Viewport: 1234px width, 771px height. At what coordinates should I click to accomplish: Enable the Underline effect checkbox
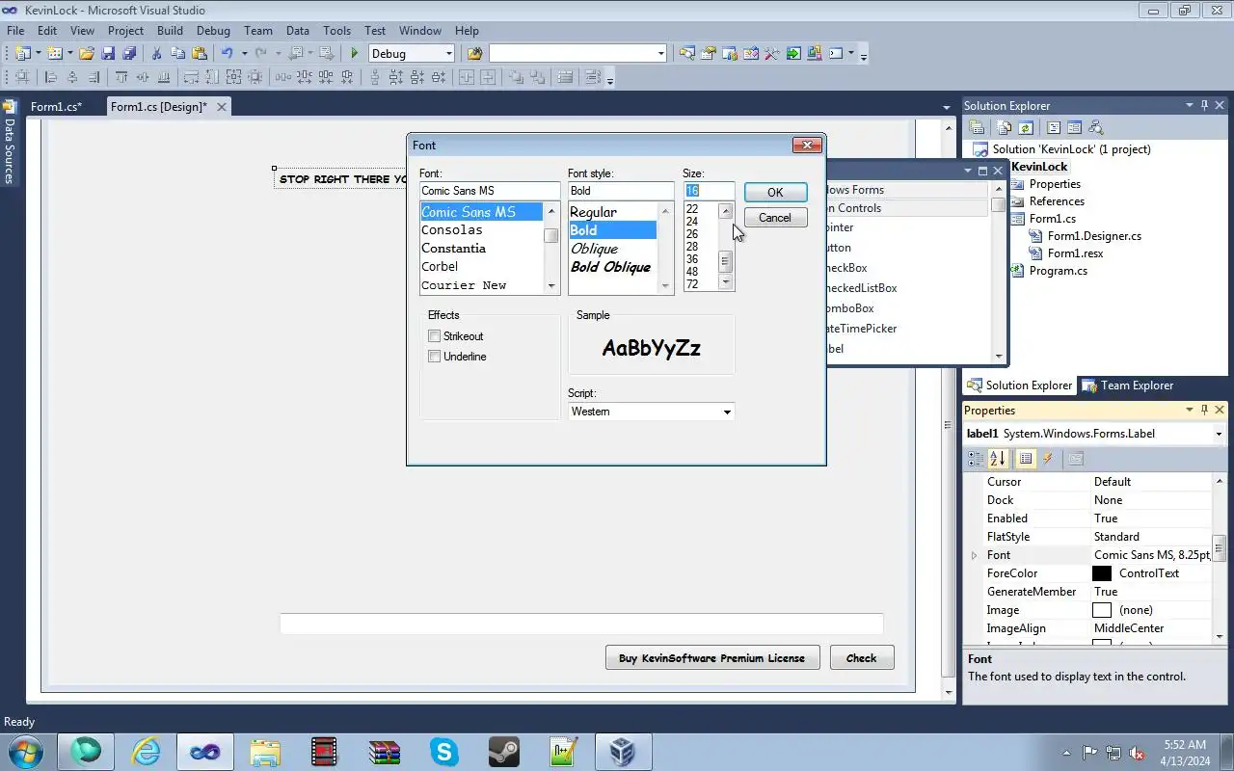pyautogui.click(x=435, y=357)
